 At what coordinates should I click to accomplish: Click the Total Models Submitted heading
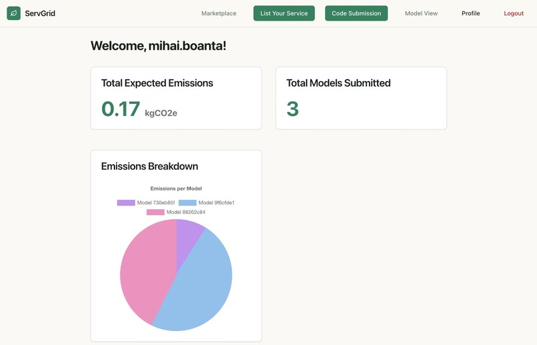338,83
